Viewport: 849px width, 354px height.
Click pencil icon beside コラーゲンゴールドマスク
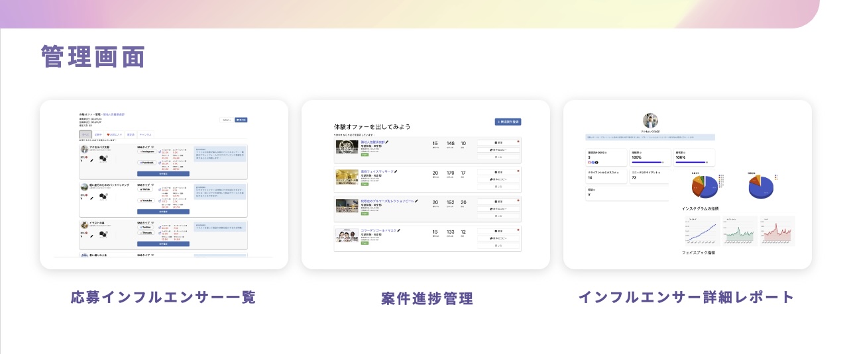coord(398,230)
